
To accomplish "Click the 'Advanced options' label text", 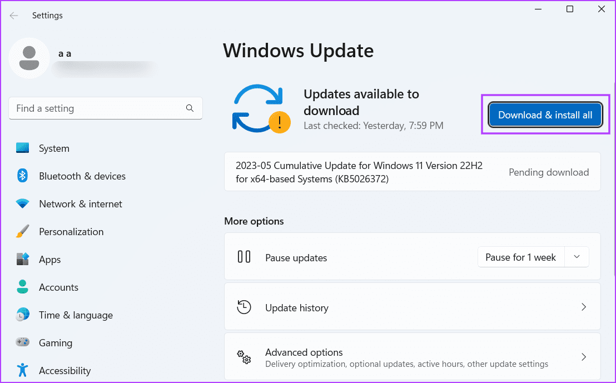I will click(304, 352).
